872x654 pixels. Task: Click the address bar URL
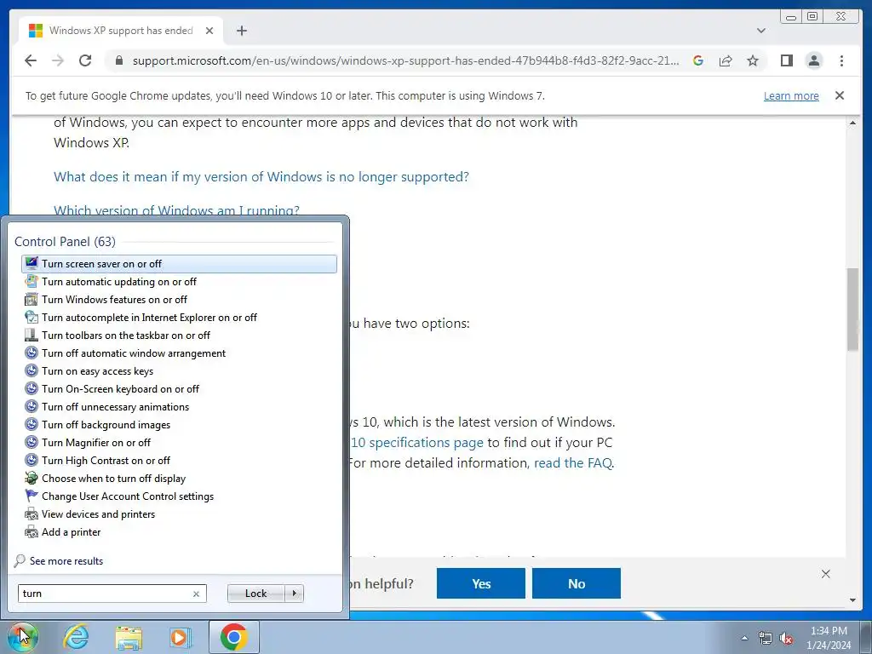tap(405, 60)
